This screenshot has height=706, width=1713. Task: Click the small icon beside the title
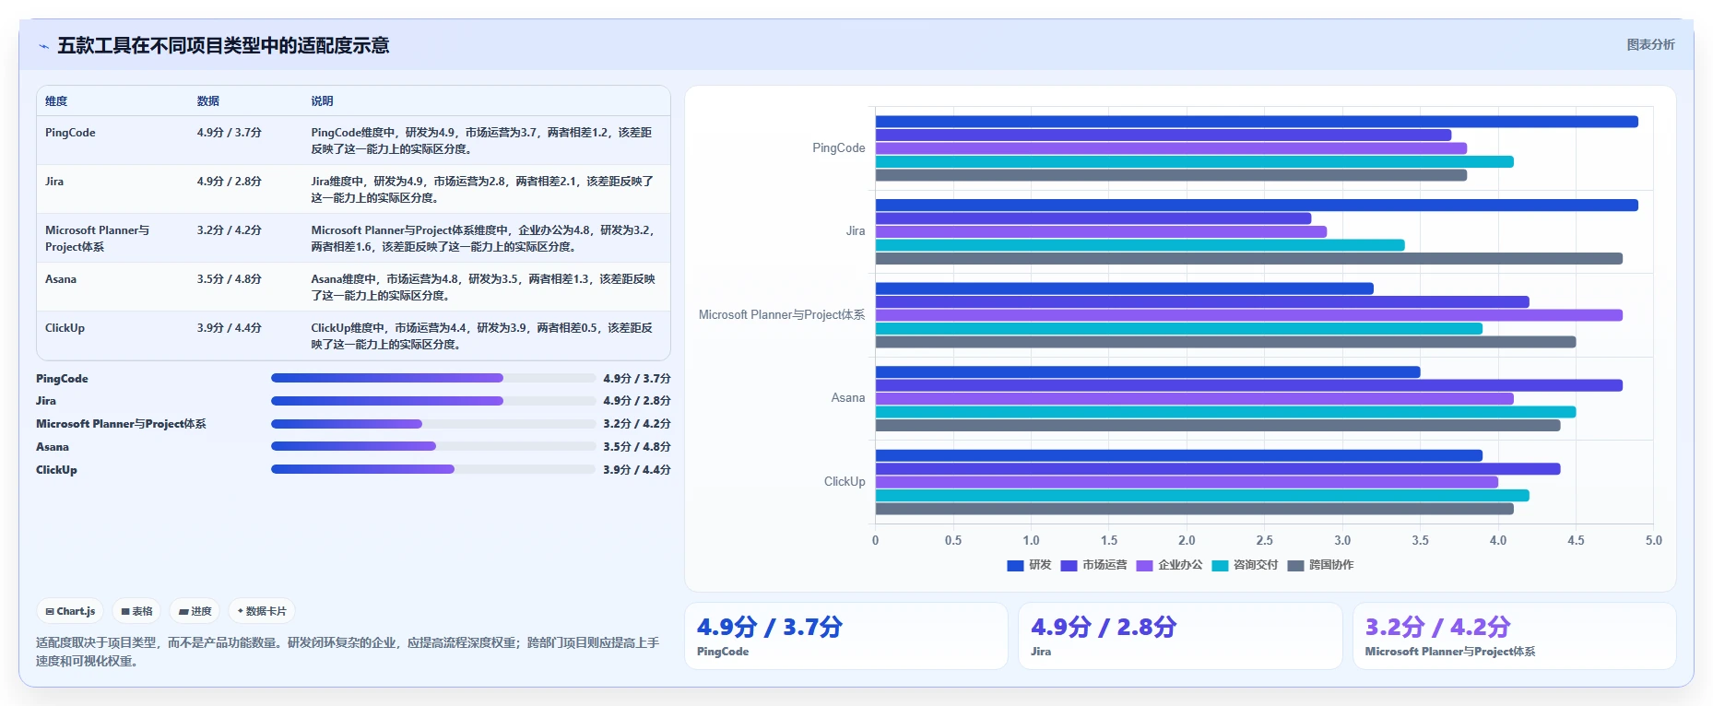coord(43,46)
